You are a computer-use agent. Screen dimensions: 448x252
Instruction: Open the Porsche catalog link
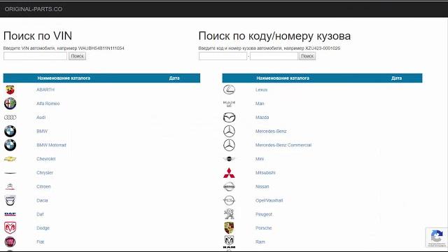263,228
